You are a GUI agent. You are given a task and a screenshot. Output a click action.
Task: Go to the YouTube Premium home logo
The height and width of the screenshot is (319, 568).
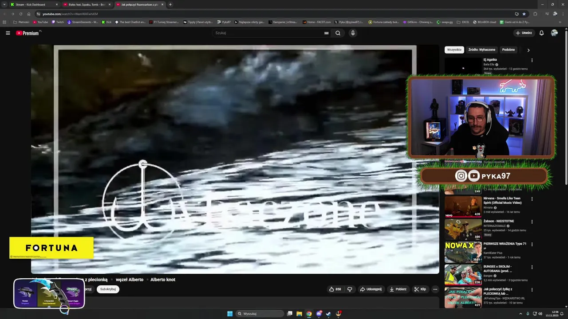tap(28, 33)
